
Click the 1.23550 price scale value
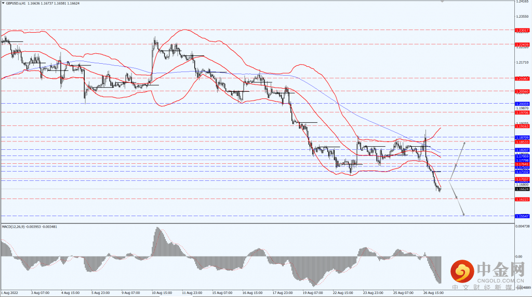point(522,17)
